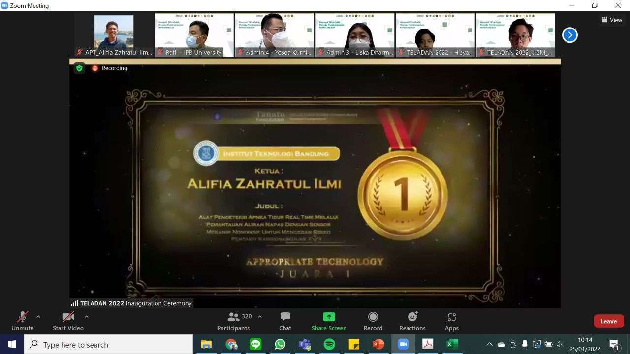The width and height of the screenshot is (630, 354).
Task: Open Google Chrome from the taskbar
Action: pyautogui.click(x=231, y=344)
